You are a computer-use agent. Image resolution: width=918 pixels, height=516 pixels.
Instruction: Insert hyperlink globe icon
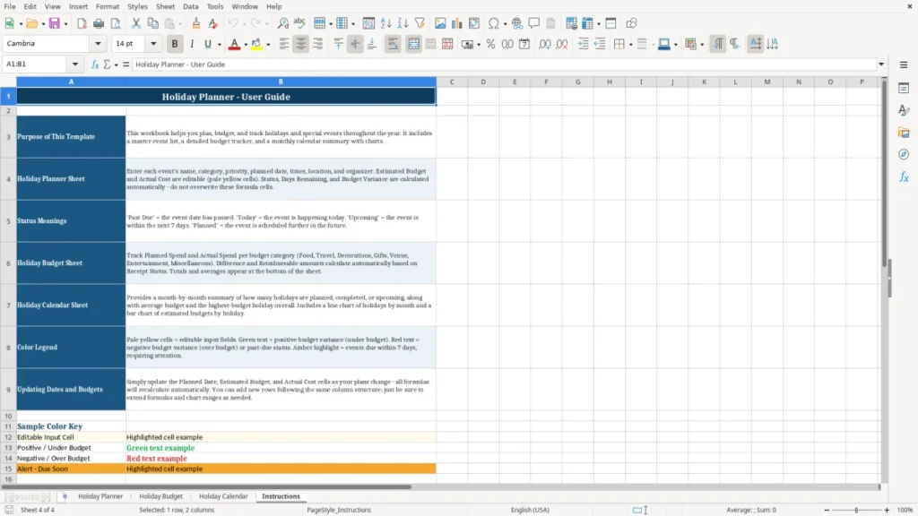pos(517,23)
